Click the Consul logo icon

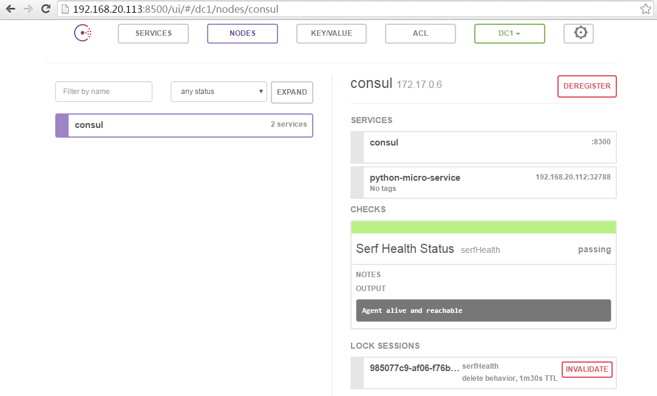83,33
